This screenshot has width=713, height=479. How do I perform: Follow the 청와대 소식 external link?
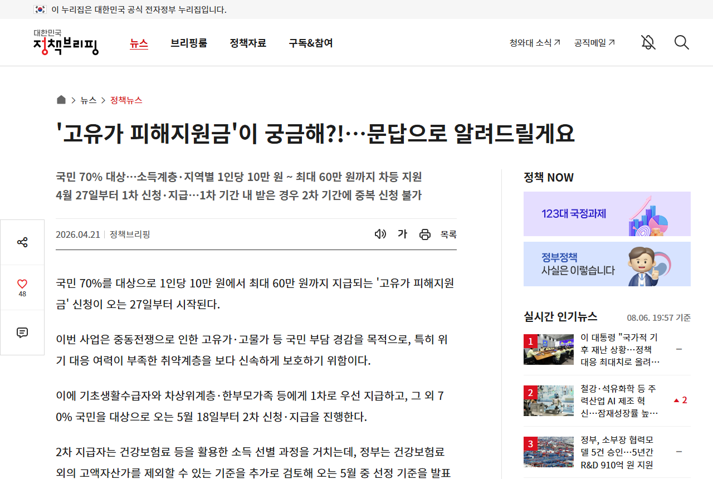[x=535, y=42]
